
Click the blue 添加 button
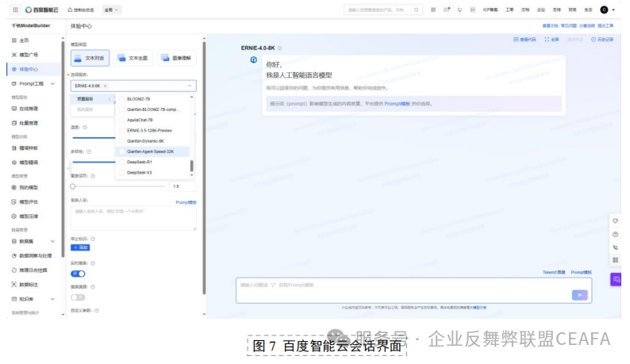[80, 247]
